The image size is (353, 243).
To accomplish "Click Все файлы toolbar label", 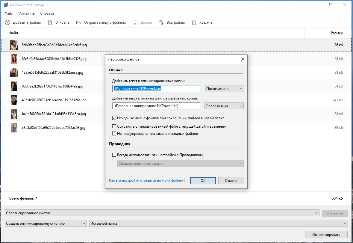I will tap(175, 22).
